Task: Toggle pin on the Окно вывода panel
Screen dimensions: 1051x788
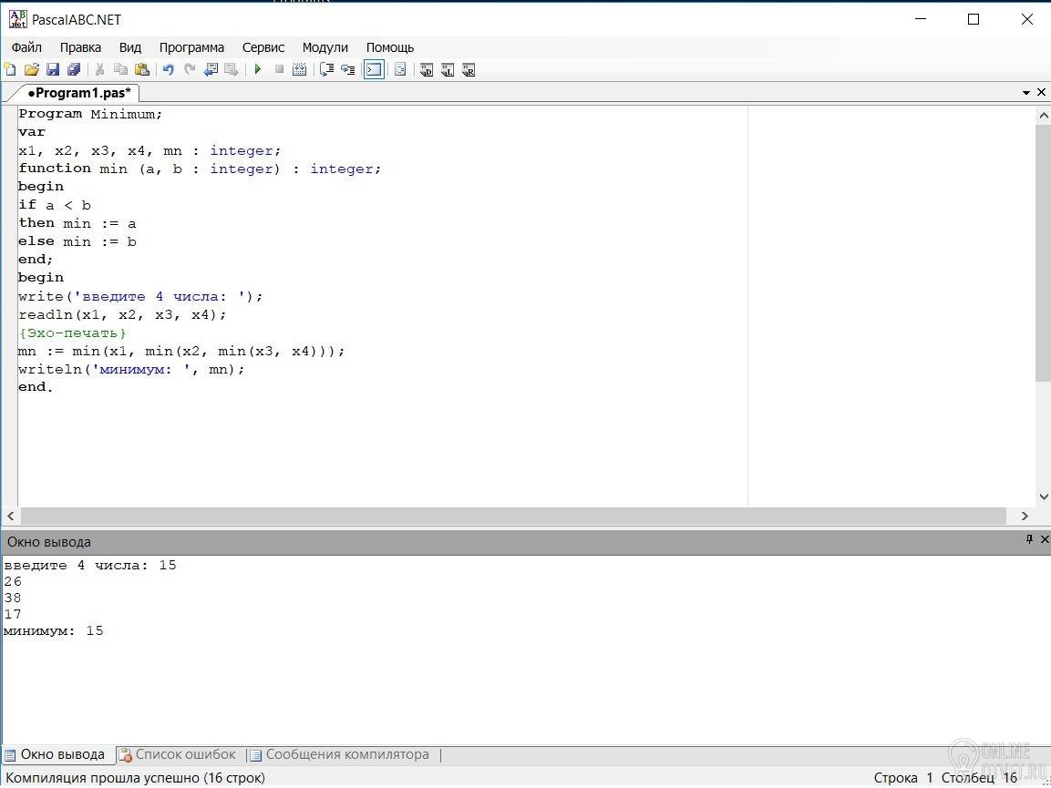Action: (1030, 540)
